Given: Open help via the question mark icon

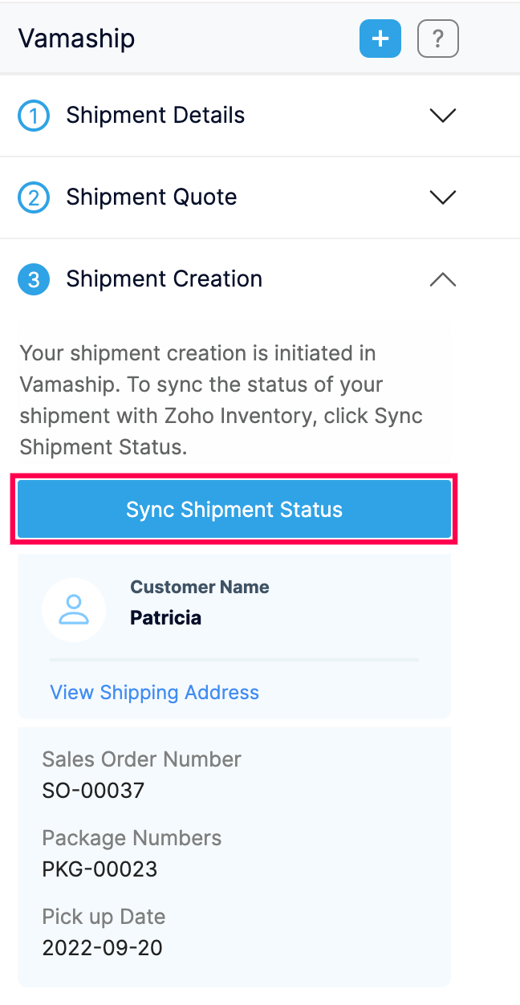Looking at the screenshot, I should (x=437, y=39).
